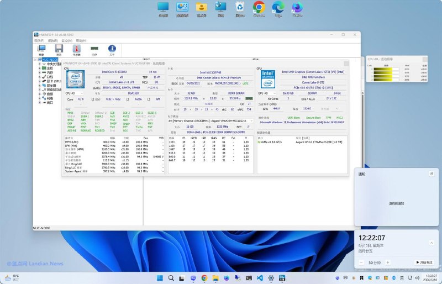Open the CPU #0 selector dropdown
This screenshot has height=284, width=442.
[74, 93]
